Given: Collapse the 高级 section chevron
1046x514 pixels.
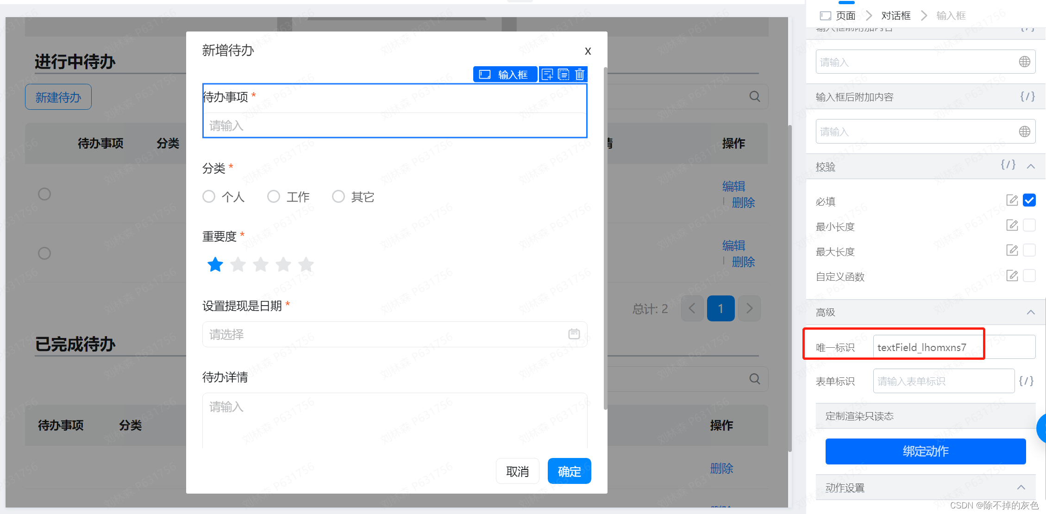Looking at the screenshot, I should pos(1031,312).
